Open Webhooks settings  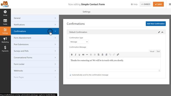35,71
